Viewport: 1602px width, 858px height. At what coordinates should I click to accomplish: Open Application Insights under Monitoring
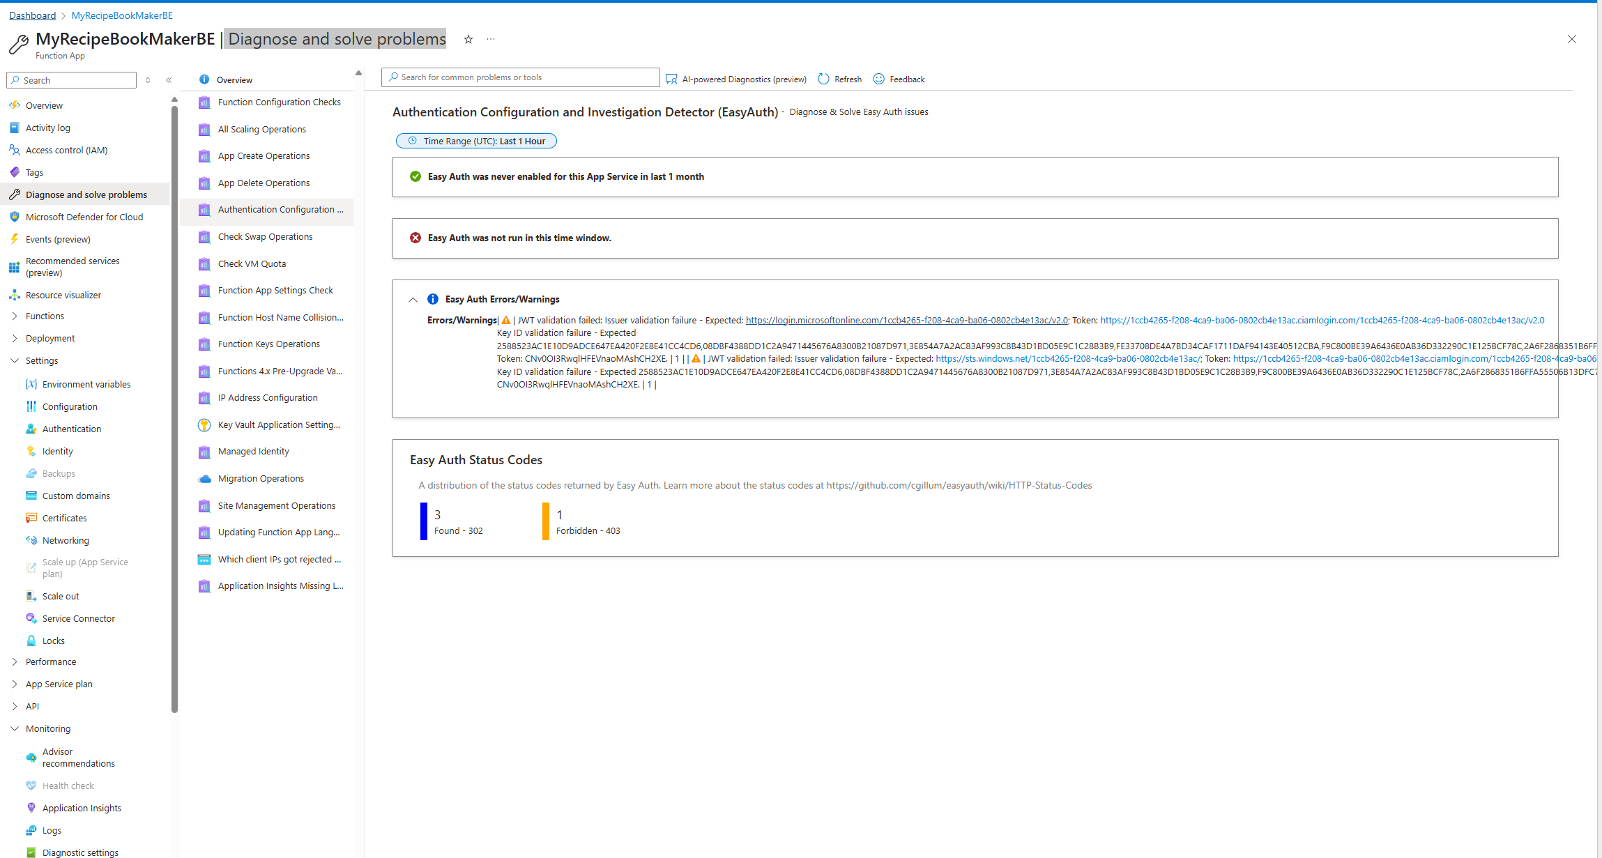(82, 808)
